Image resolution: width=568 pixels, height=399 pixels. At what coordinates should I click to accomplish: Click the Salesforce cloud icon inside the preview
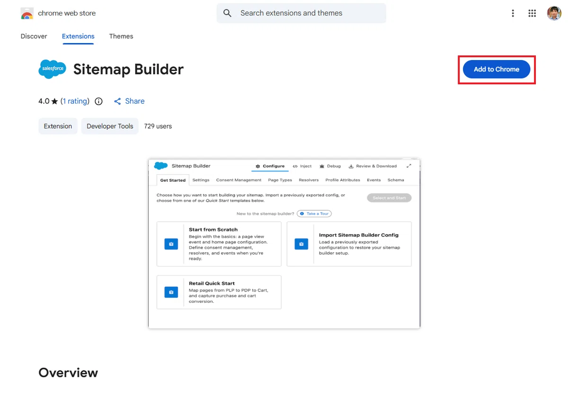[x=161, y=166]
